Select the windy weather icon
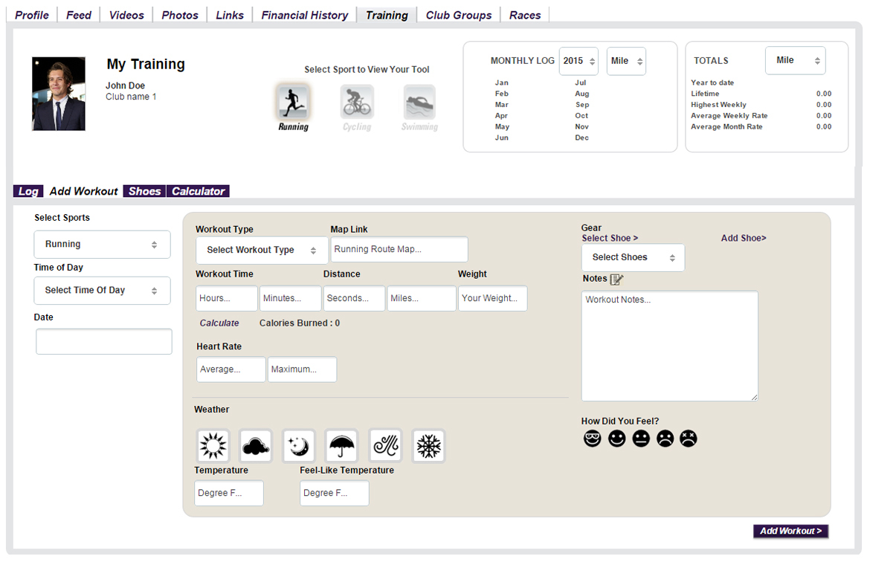 coord(385,446)
